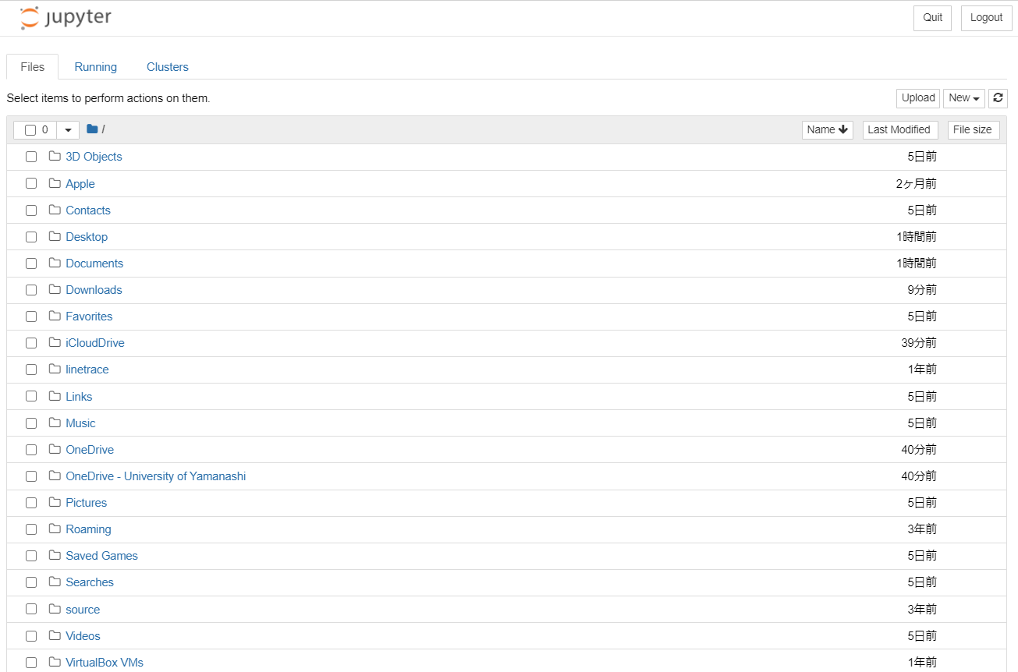Check the Pictures folder checkbox
Viewport: 1018px width, 672px height.
click(31, 503)
